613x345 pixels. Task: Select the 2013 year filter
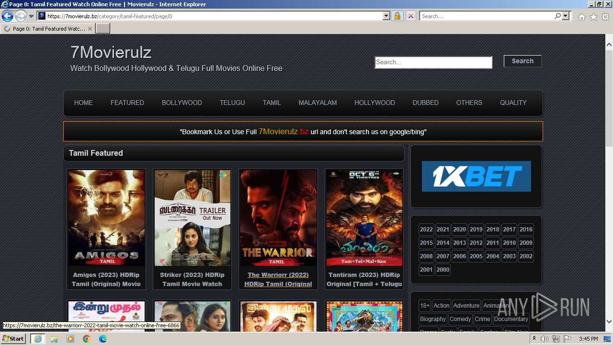pyautogui.click(x=459, y=243)
